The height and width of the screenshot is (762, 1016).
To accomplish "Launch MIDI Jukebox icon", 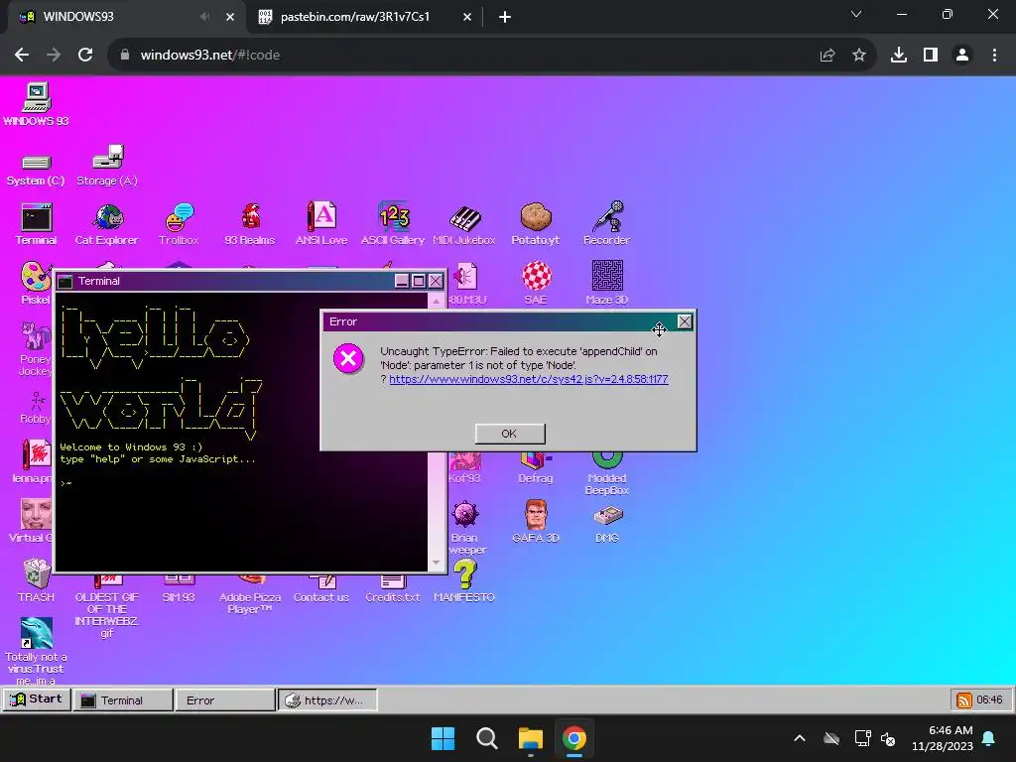I will click(464, 224).
